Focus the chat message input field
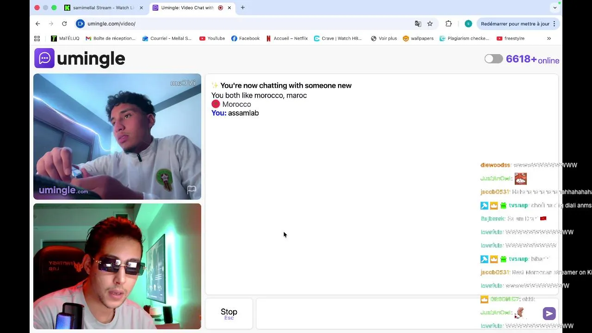This screenshot has width=592, height=333. coord(398,314)
